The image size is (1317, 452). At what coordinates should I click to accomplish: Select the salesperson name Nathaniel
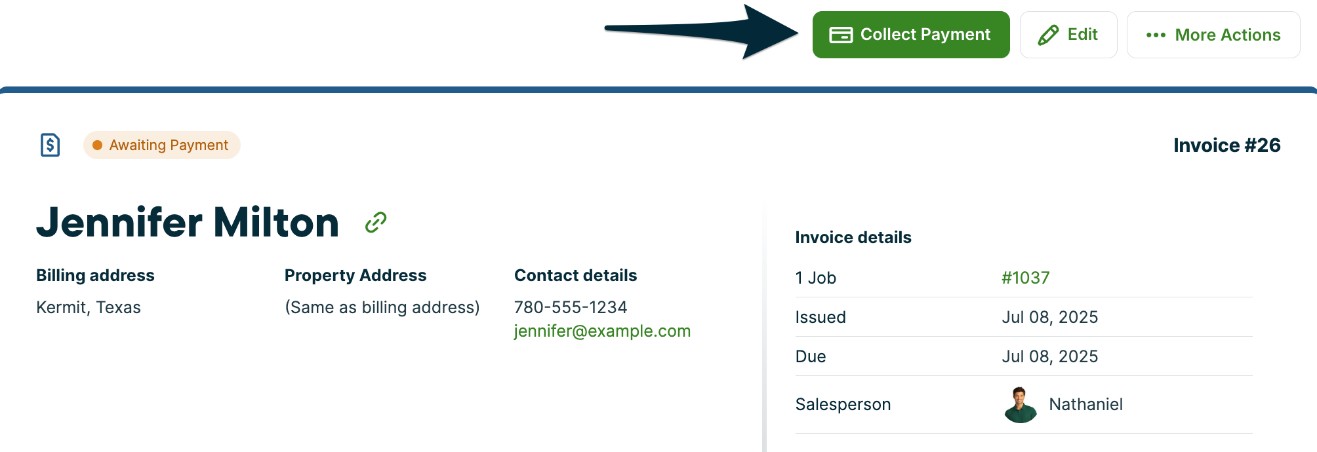click(1085, 404)
